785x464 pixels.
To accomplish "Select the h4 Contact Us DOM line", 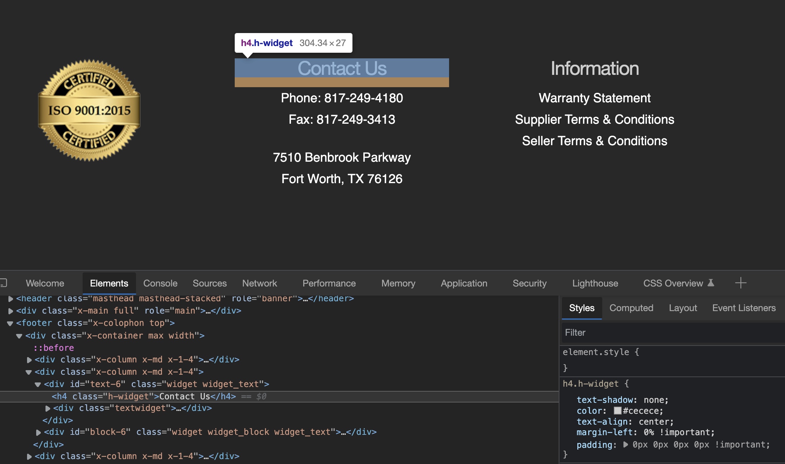I will pos(144,397).
